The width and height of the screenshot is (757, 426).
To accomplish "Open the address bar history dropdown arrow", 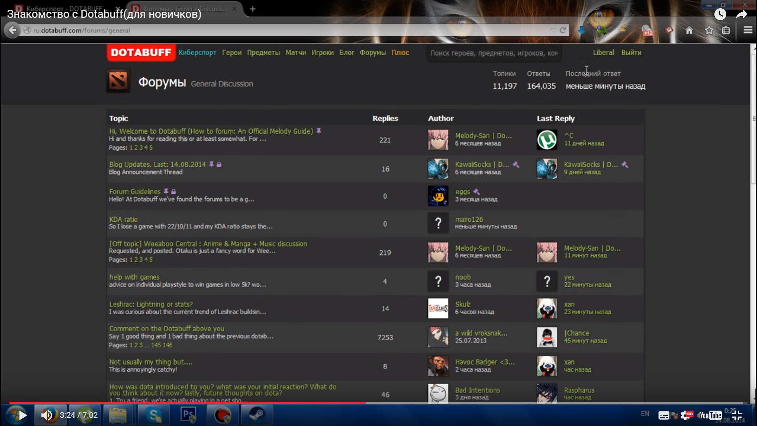I will tap(553, 30).
